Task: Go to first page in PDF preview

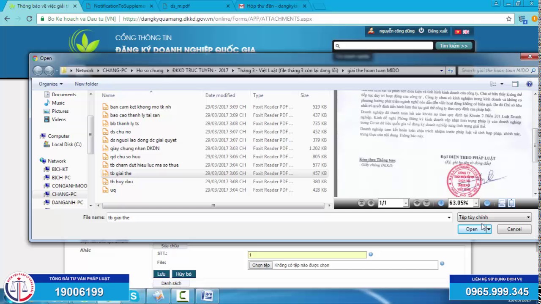Action: click(361, 203)
